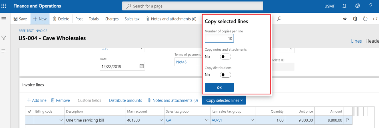Screen dimensions: 379x128
Task: Open the app launcher waffle menu
Action: (x=4, y=6)
